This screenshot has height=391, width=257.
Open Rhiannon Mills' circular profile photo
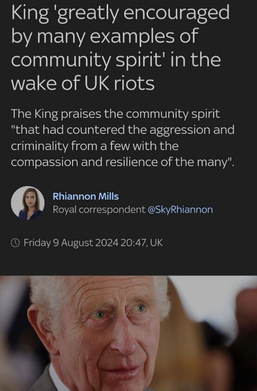[27, 203]
